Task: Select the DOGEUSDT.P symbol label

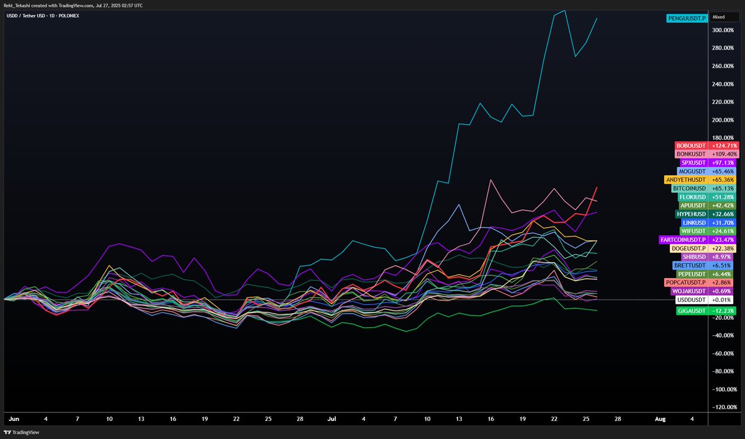Action: click(x=688, y=248)
